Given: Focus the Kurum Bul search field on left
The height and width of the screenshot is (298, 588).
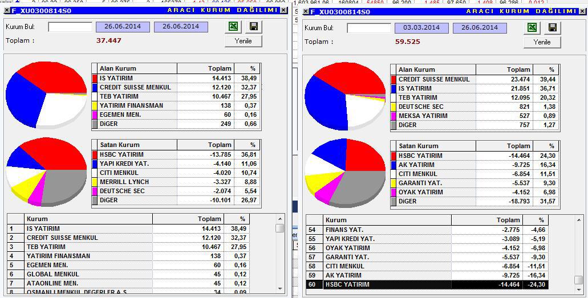Looking at the screenshot, I should click(x=70, y=27).
